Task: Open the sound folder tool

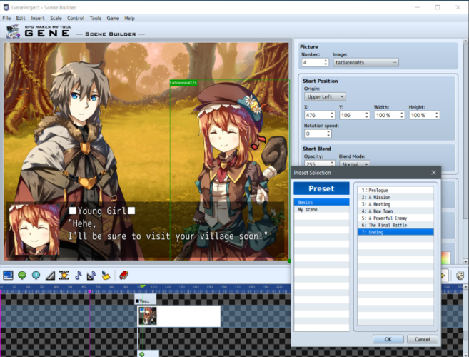Action: [x=105, y=276]
